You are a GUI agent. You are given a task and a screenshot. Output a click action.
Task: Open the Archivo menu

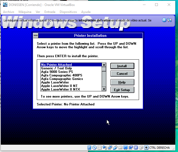(x=8, y=12)
